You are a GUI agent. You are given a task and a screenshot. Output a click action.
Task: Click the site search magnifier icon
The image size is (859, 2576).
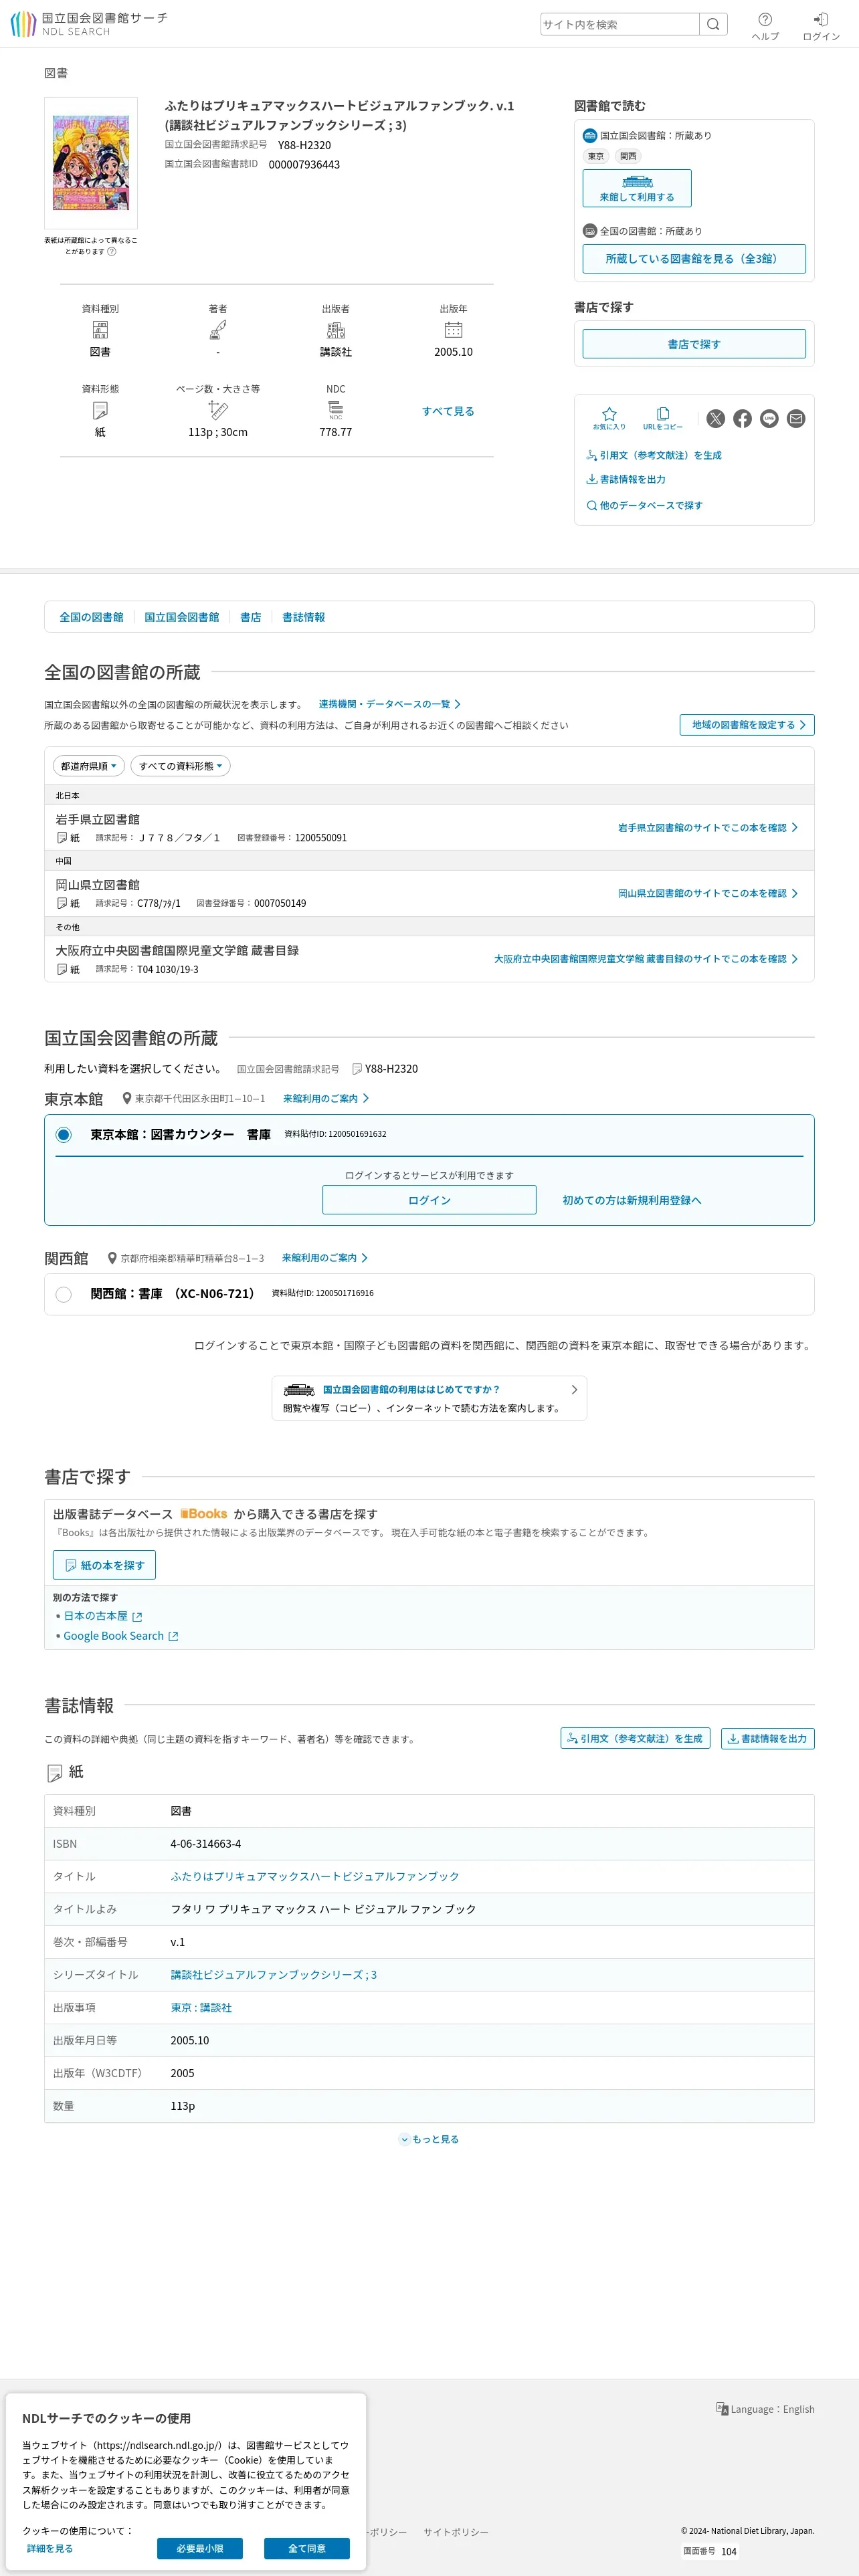713,24
